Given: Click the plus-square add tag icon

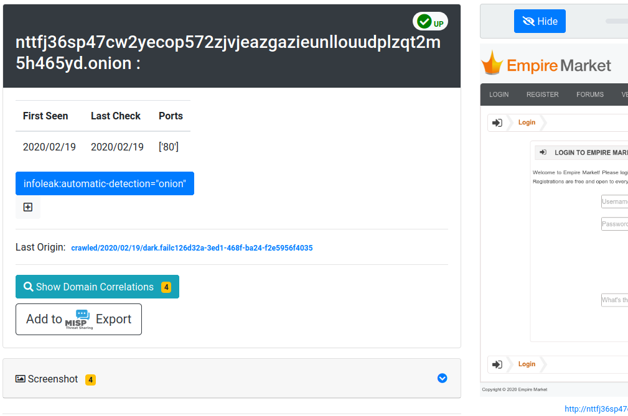Looking at the screenshot, I should (28, 207).
